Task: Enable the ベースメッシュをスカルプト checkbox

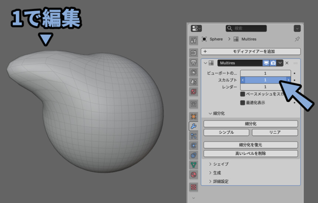Action: click(x=243, y=94)
